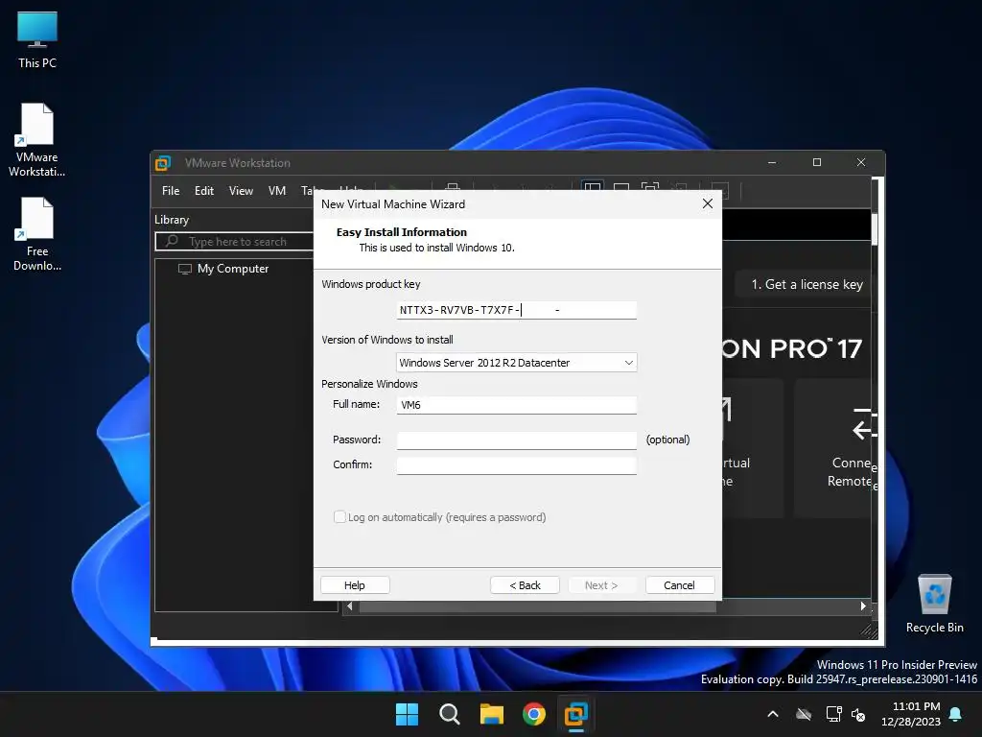Click the library search magnifier icon
Image resolution: width=982 pixels, height=737 pixels.
(172, 241)
